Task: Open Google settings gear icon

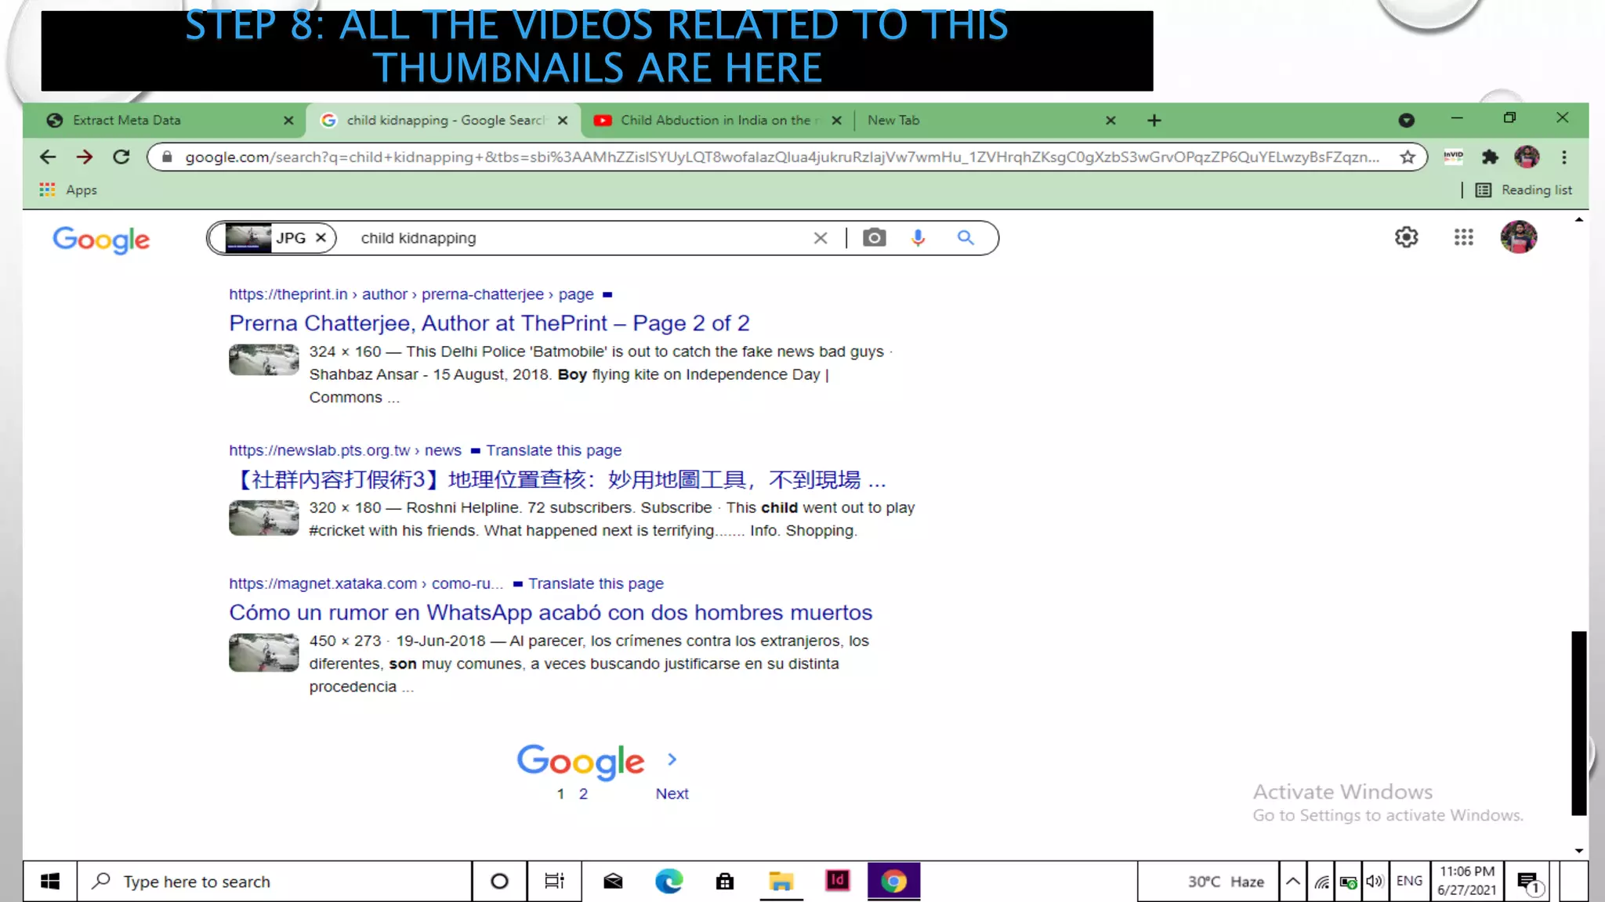Action: [x=1406, y=237]
